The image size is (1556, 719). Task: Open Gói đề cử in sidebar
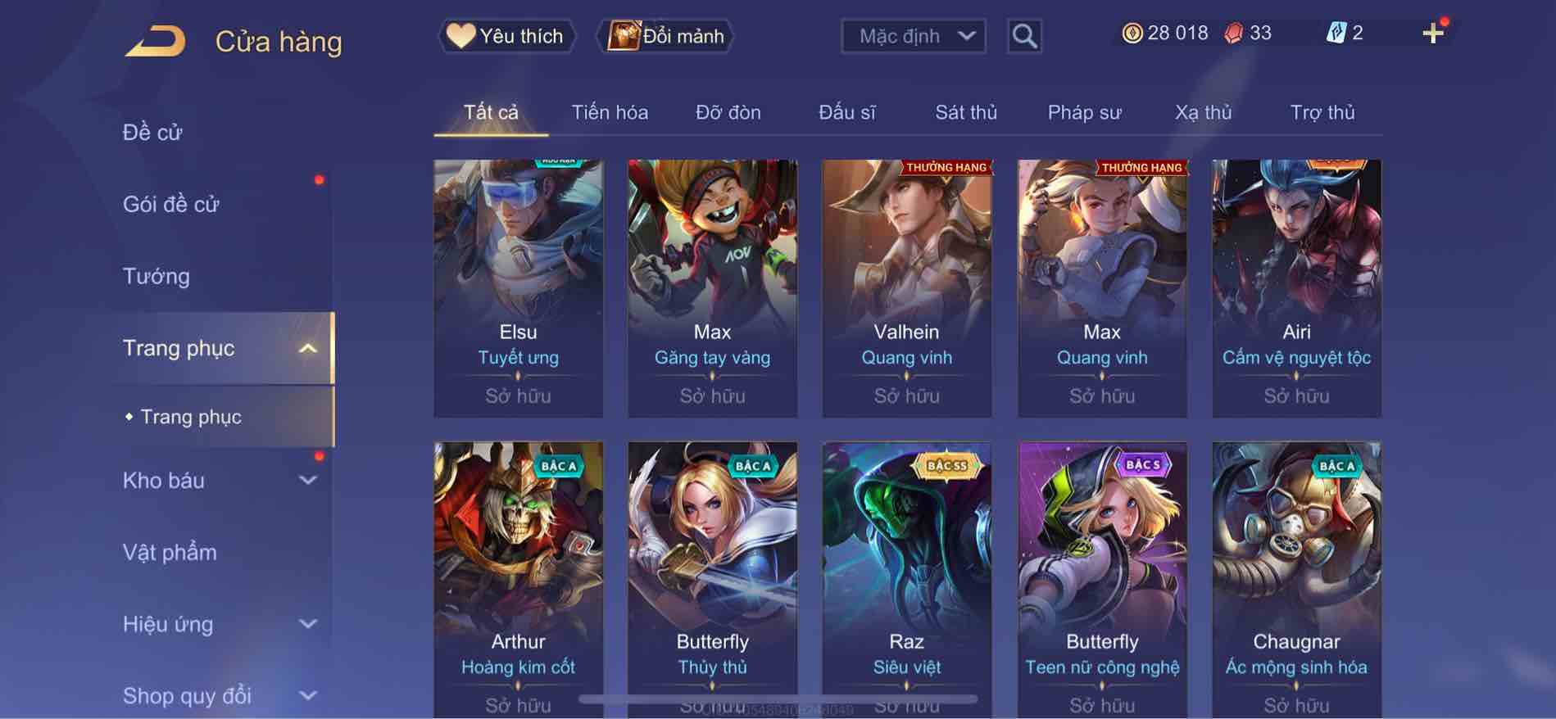coord(171,204)
